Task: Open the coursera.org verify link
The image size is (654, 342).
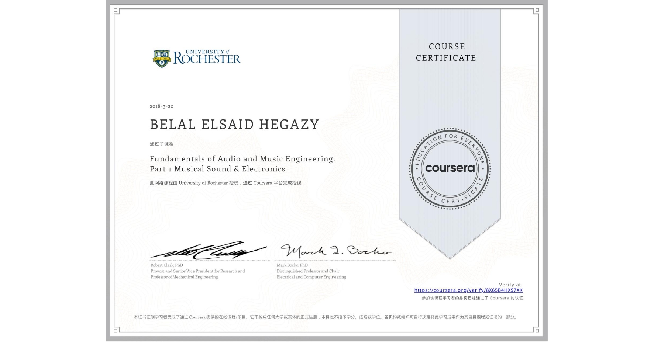Action: [x=468, y=290]
